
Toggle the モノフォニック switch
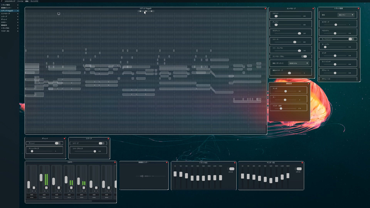pos(351,39)
